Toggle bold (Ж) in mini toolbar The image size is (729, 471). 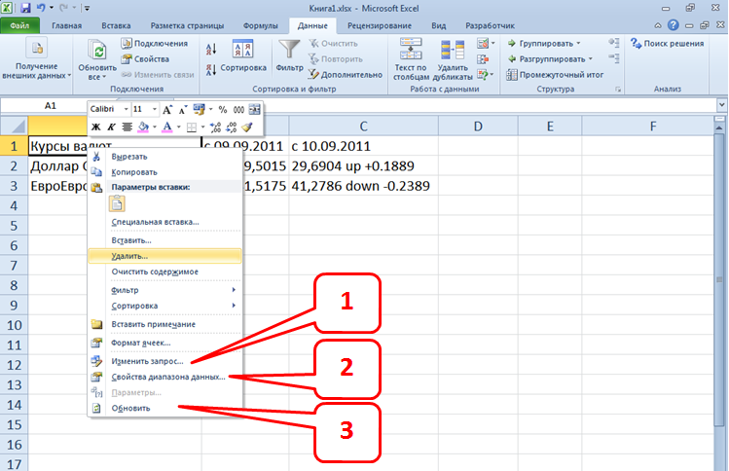96,127
